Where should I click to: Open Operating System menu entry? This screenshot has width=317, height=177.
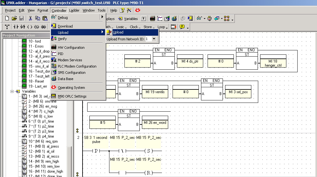click(78, 87)
